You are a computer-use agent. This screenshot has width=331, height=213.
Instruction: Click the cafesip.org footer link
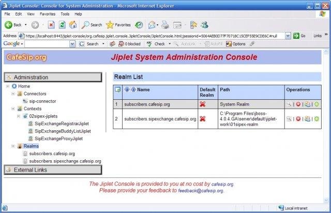pos(222,184)
